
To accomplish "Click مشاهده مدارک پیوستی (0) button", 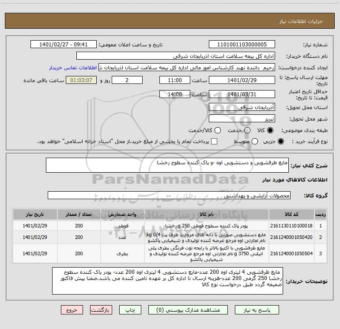I will click(x=188, y=310).
